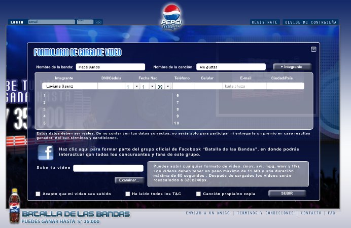This screenshot has height=228, width=351.
Task: Open the CONTACTO footer link
Action: (x=311, y=213)
